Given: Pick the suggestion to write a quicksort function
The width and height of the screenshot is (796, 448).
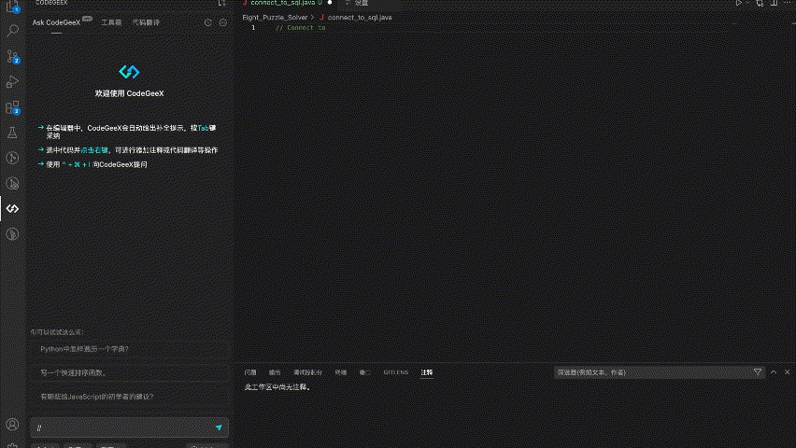Looking at the screenshot, I should coord(129,373).
